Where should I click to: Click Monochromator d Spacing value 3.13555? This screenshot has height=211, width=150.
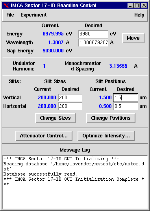coord(118,66)
